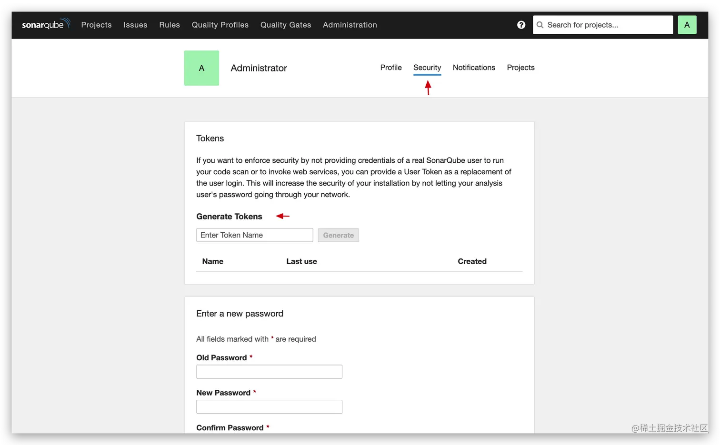720x445 pixels.
Task: Click the Generate Tokens label
Action: click(x=229, y=217)
